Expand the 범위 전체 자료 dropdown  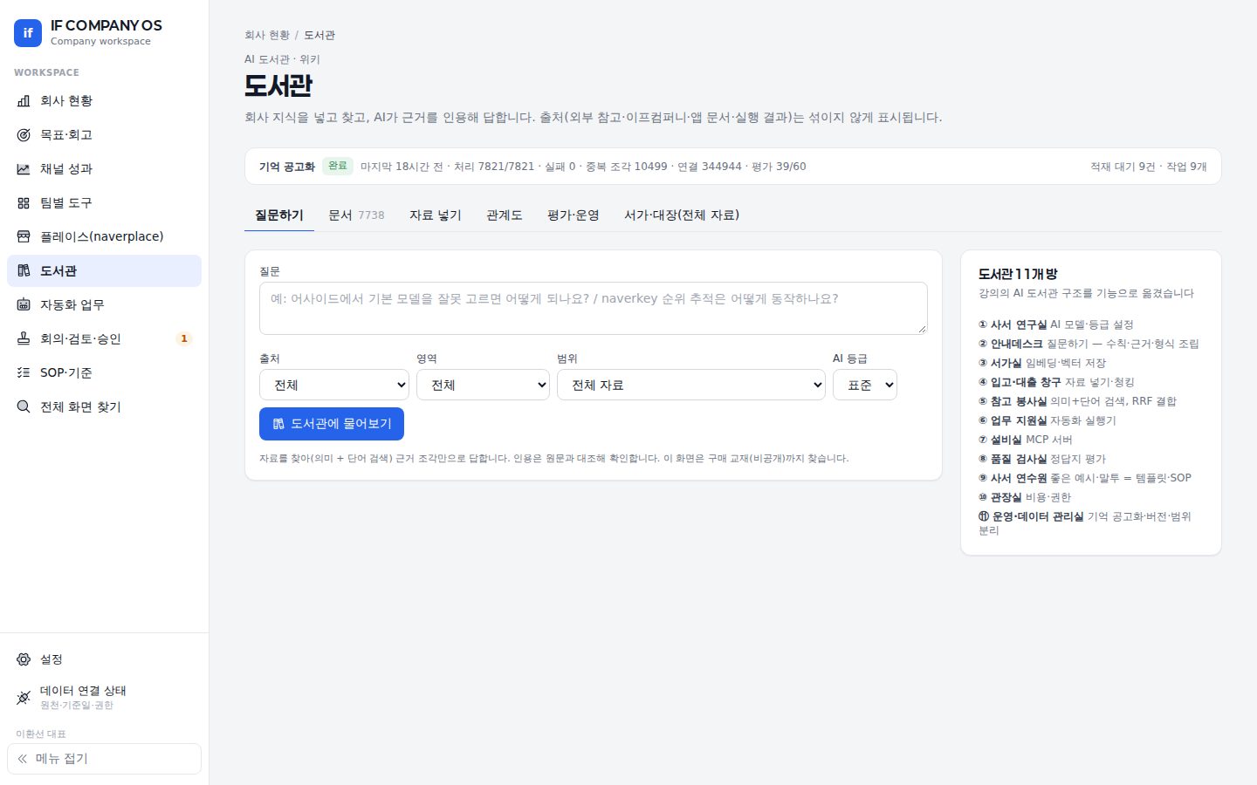click(691, 385)
